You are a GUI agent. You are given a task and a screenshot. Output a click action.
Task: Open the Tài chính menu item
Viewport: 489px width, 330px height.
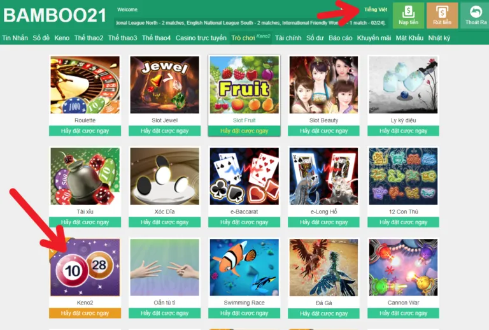pos(288,38)
